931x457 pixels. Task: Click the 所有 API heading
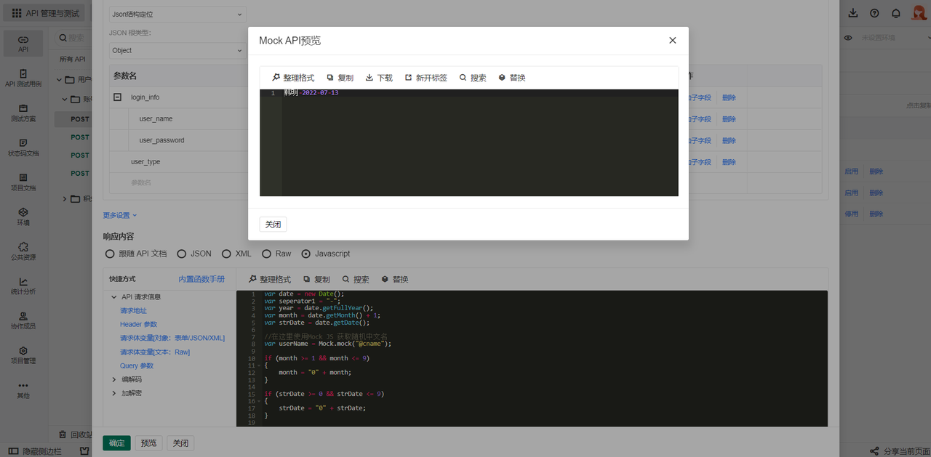pyautogui.click(x=72, y=60)
